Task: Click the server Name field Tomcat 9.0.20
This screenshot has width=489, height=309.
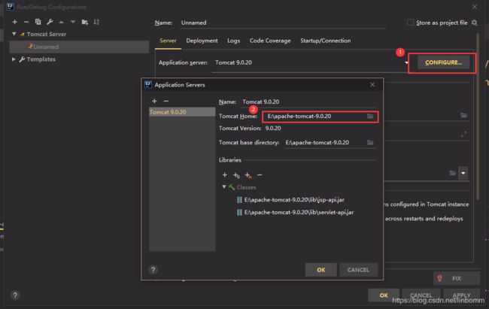Action: (308, 102)
